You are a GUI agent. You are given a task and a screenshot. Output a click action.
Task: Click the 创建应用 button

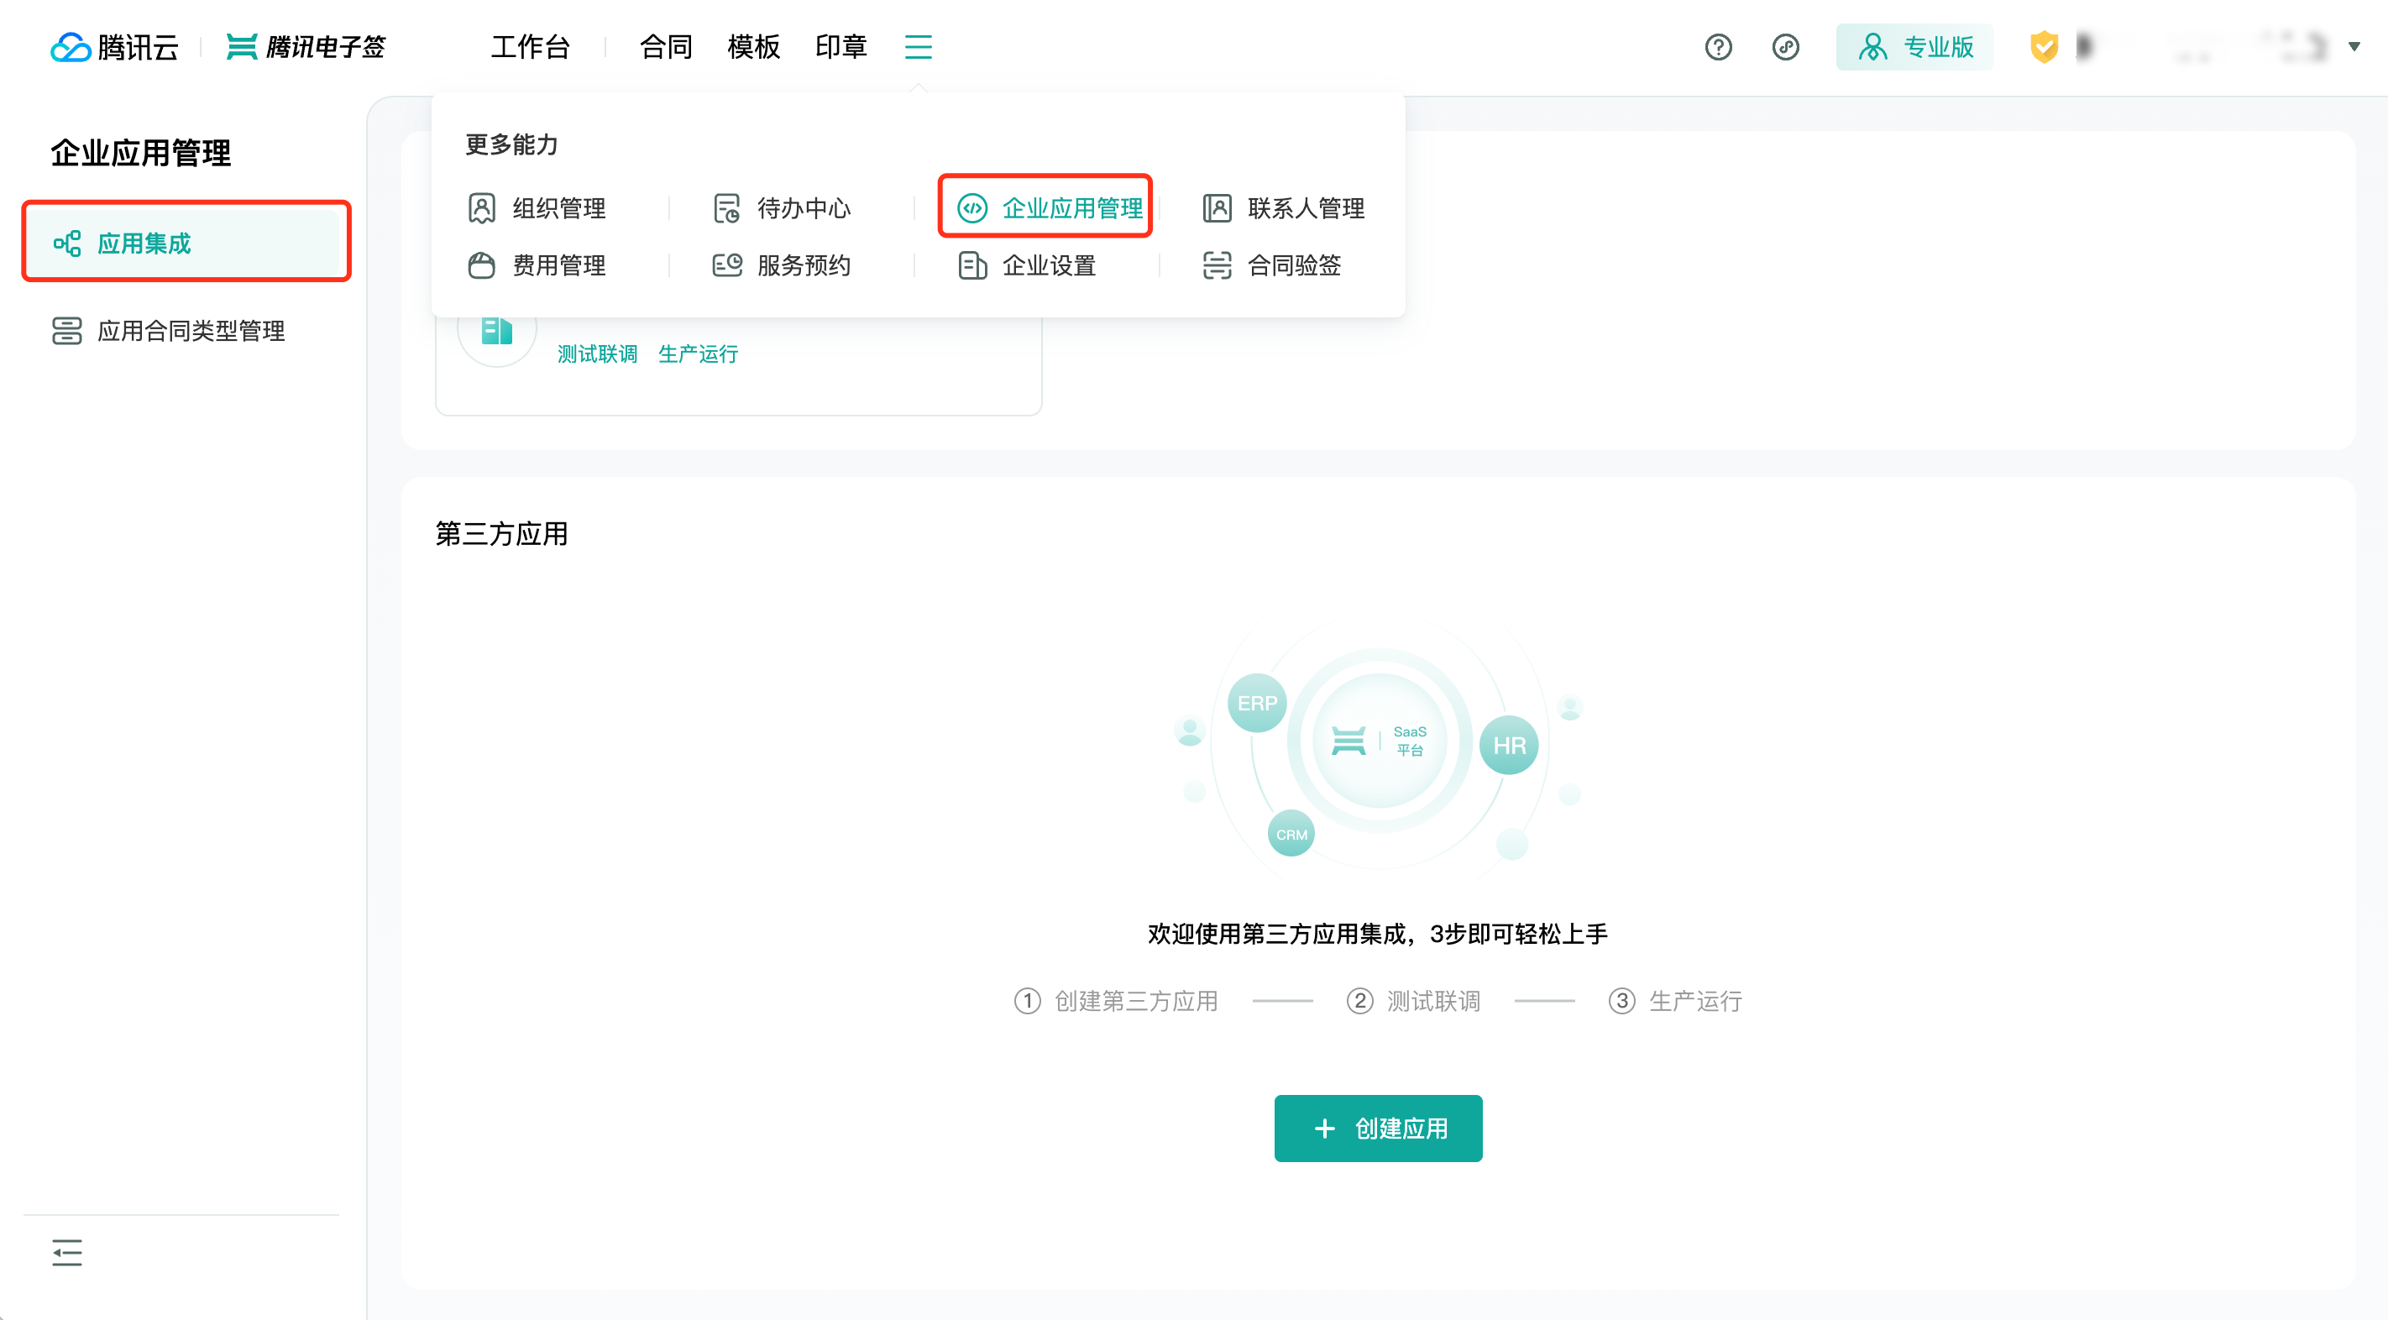[1378, 1127]
